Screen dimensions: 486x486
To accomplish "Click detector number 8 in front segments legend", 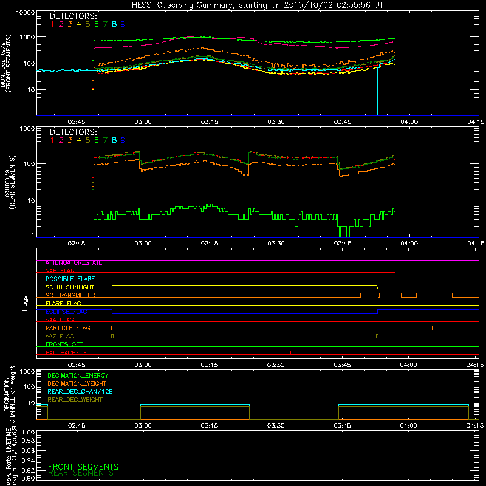I will tap(114, 24).
